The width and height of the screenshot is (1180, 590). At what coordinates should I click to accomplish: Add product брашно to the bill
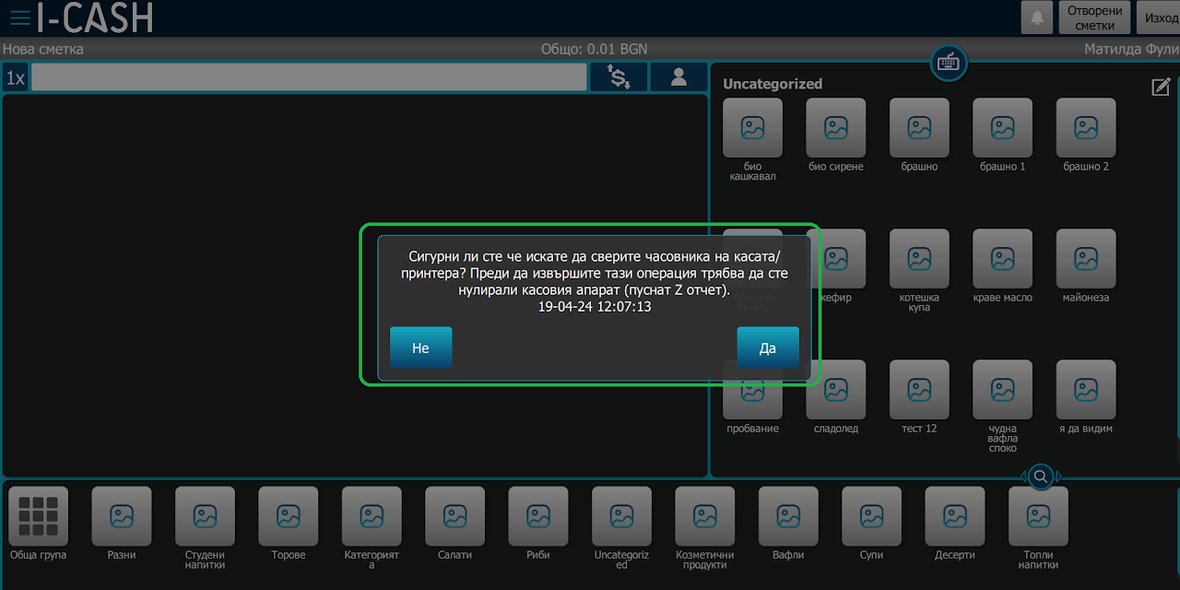[919, 128]
